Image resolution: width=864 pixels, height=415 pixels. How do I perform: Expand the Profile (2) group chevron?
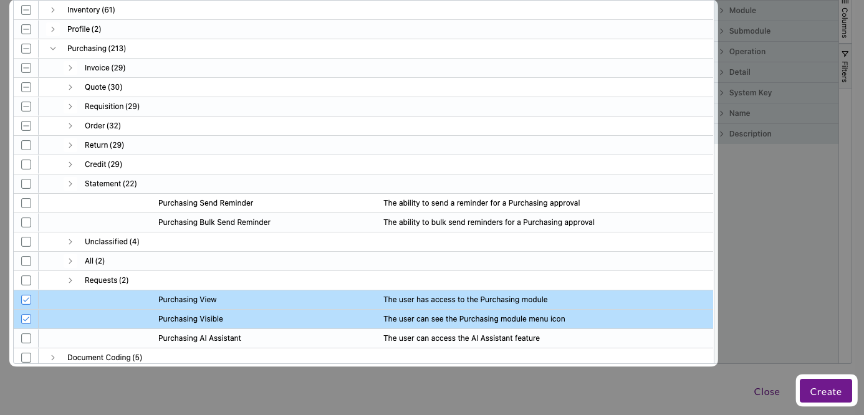[53, 29]
